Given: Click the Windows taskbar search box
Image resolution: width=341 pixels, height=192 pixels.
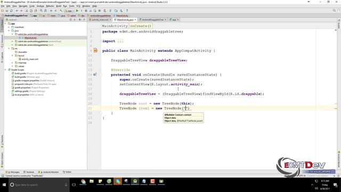Looking at the screenshot, I should click(39, 185).
